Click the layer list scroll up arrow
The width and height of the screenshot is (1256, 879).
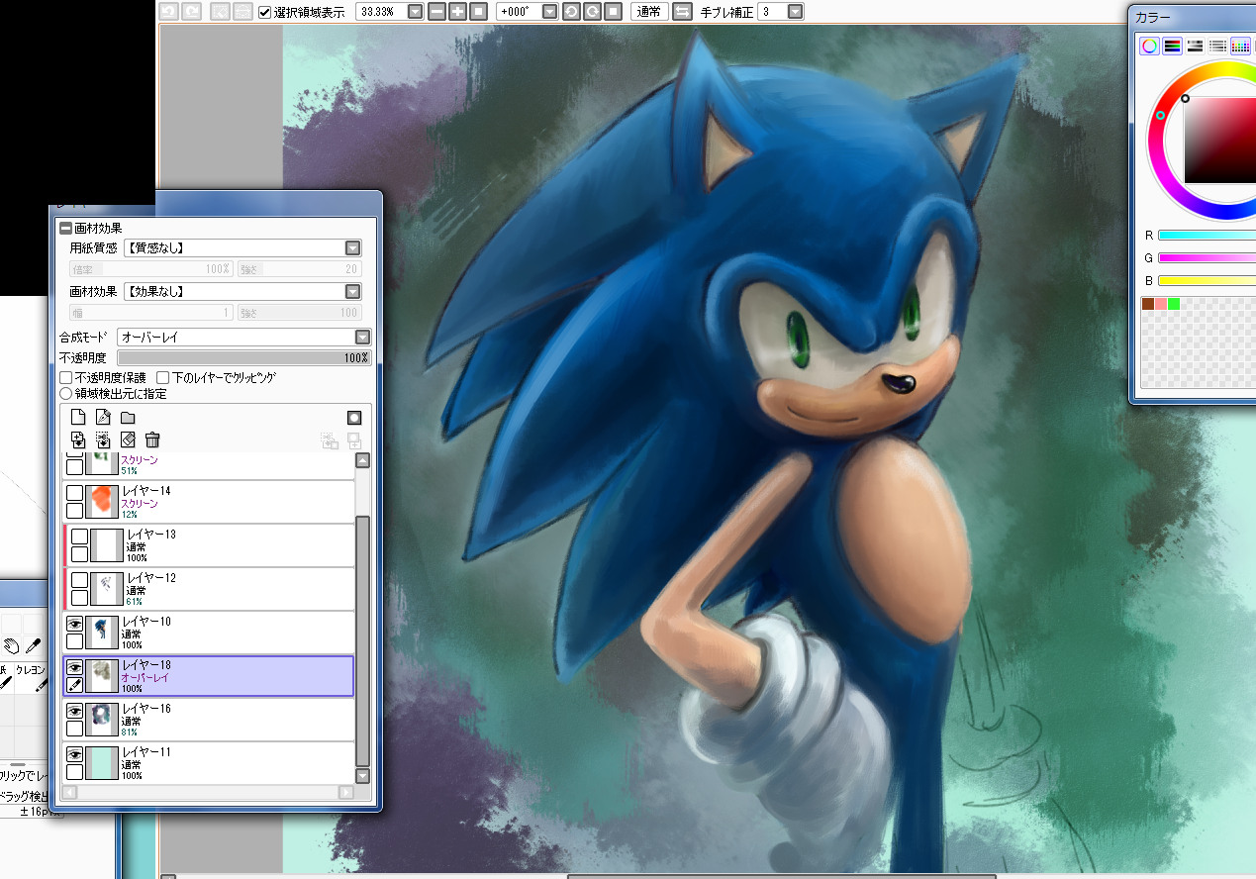click(x=362, y=460)
